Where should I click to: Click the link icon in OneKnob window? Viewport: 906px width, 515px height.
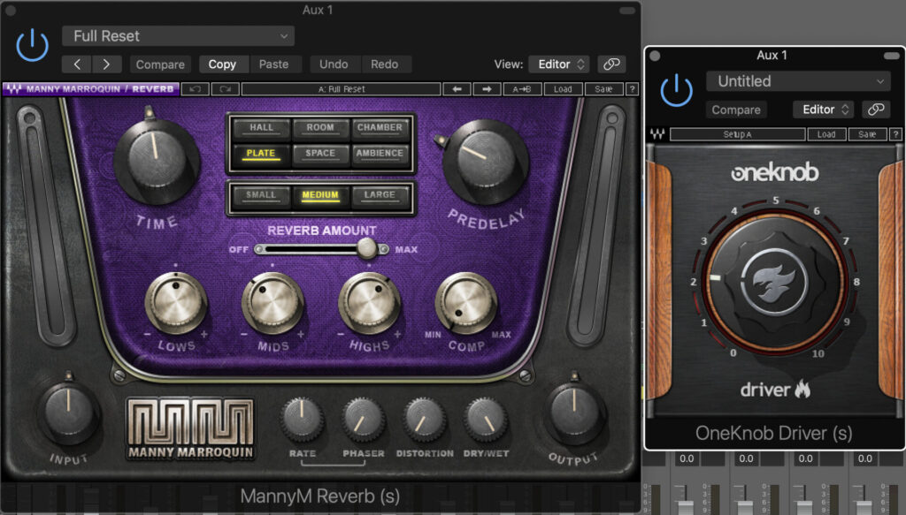coord(875,109)
